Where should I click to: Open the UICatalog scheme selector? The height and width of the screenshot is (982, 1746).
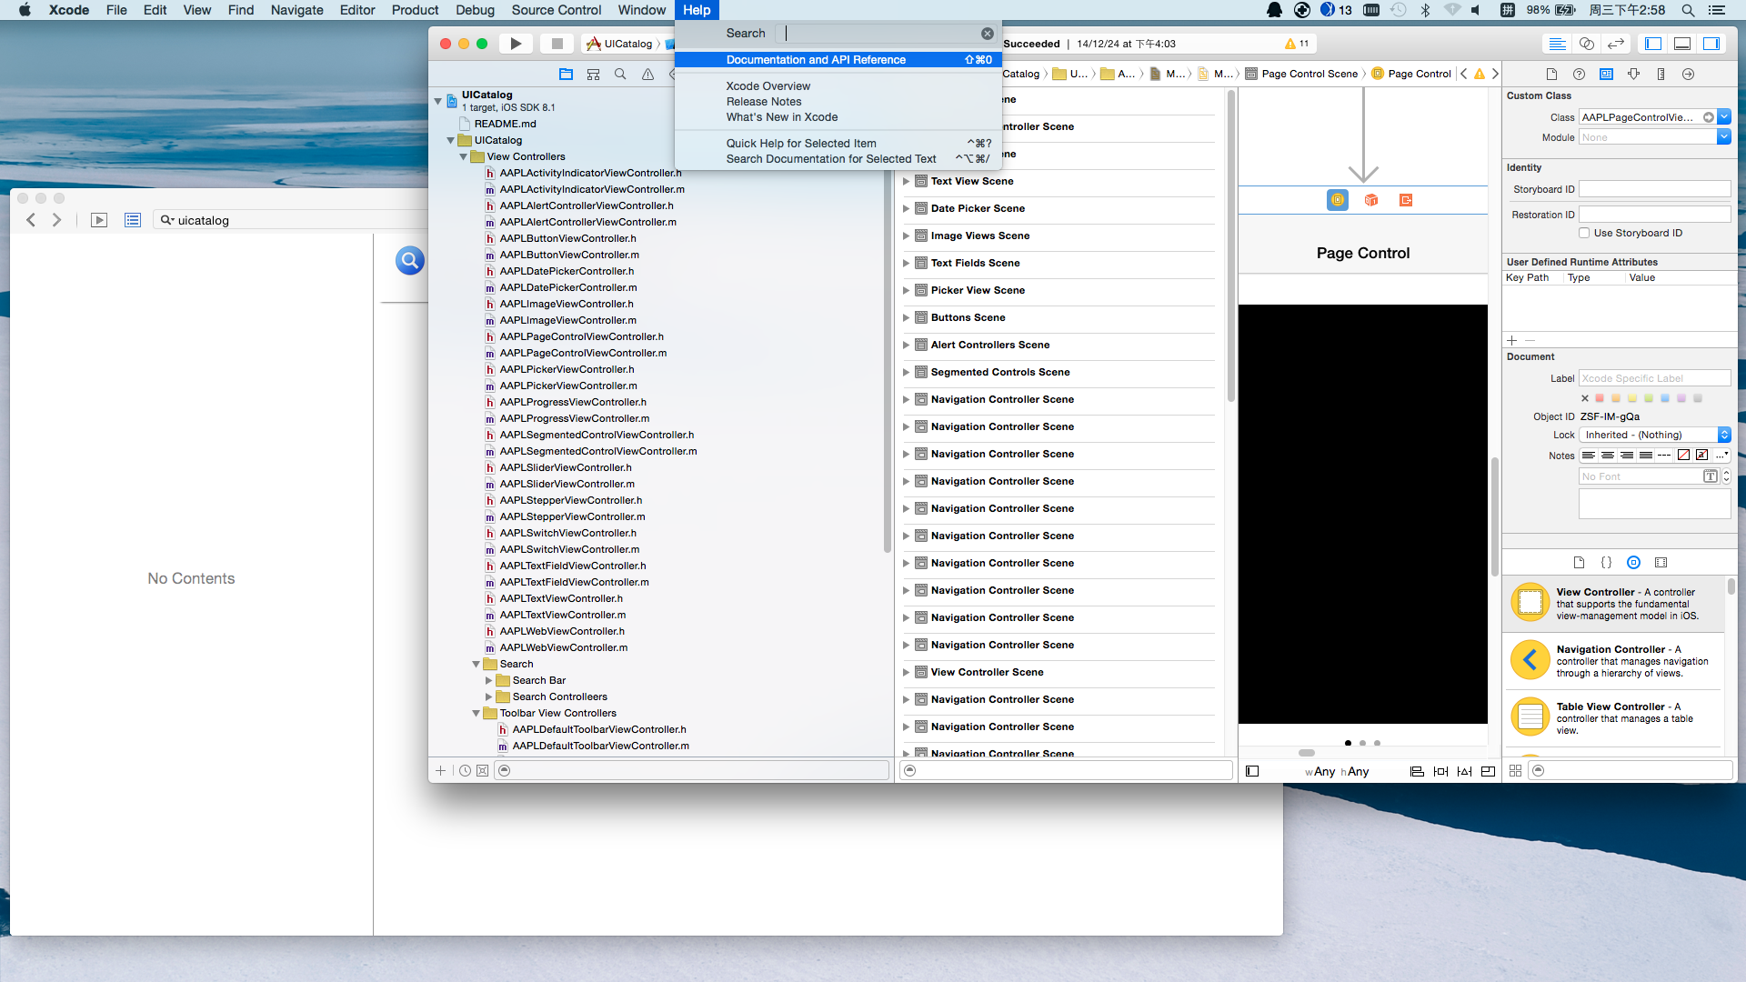tap(620, 44)
